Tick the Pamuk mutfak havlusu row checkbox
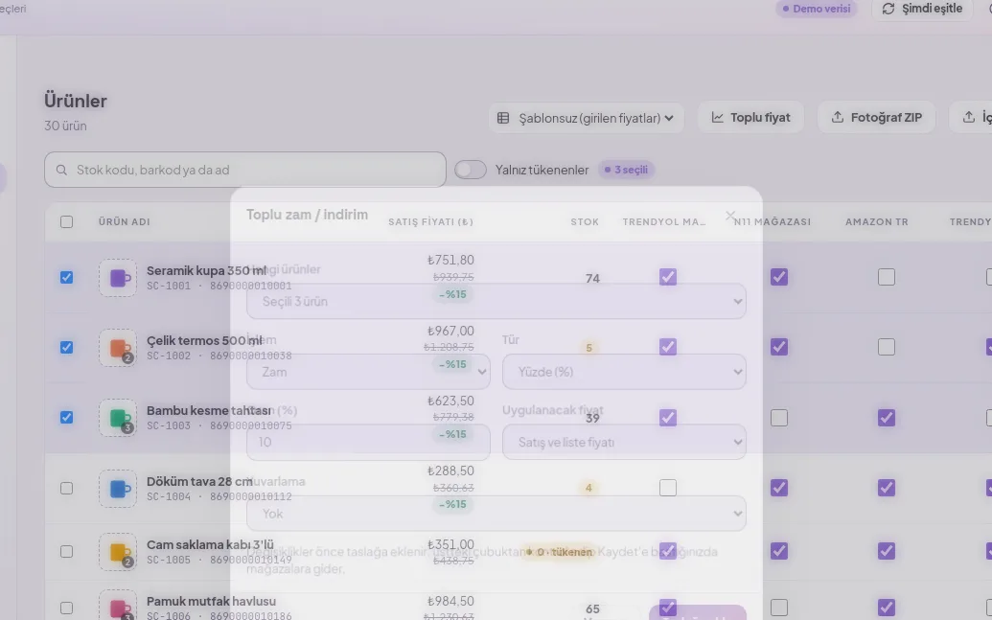The height and width of the screenshot is (620, 992). [66, 608]
